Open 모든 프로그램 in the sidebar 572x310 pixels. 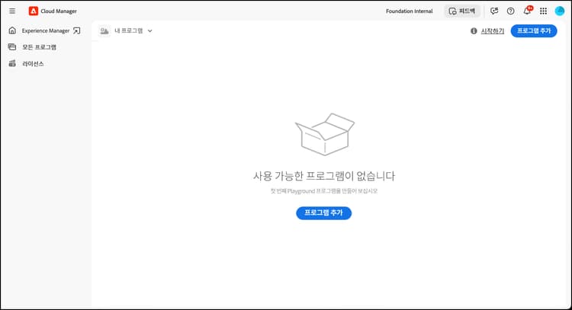40,47
